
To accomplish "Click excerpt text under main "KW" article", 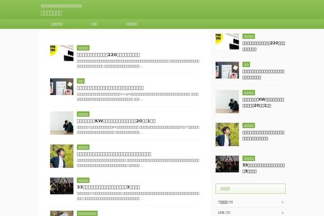I will tap(138, 130).
